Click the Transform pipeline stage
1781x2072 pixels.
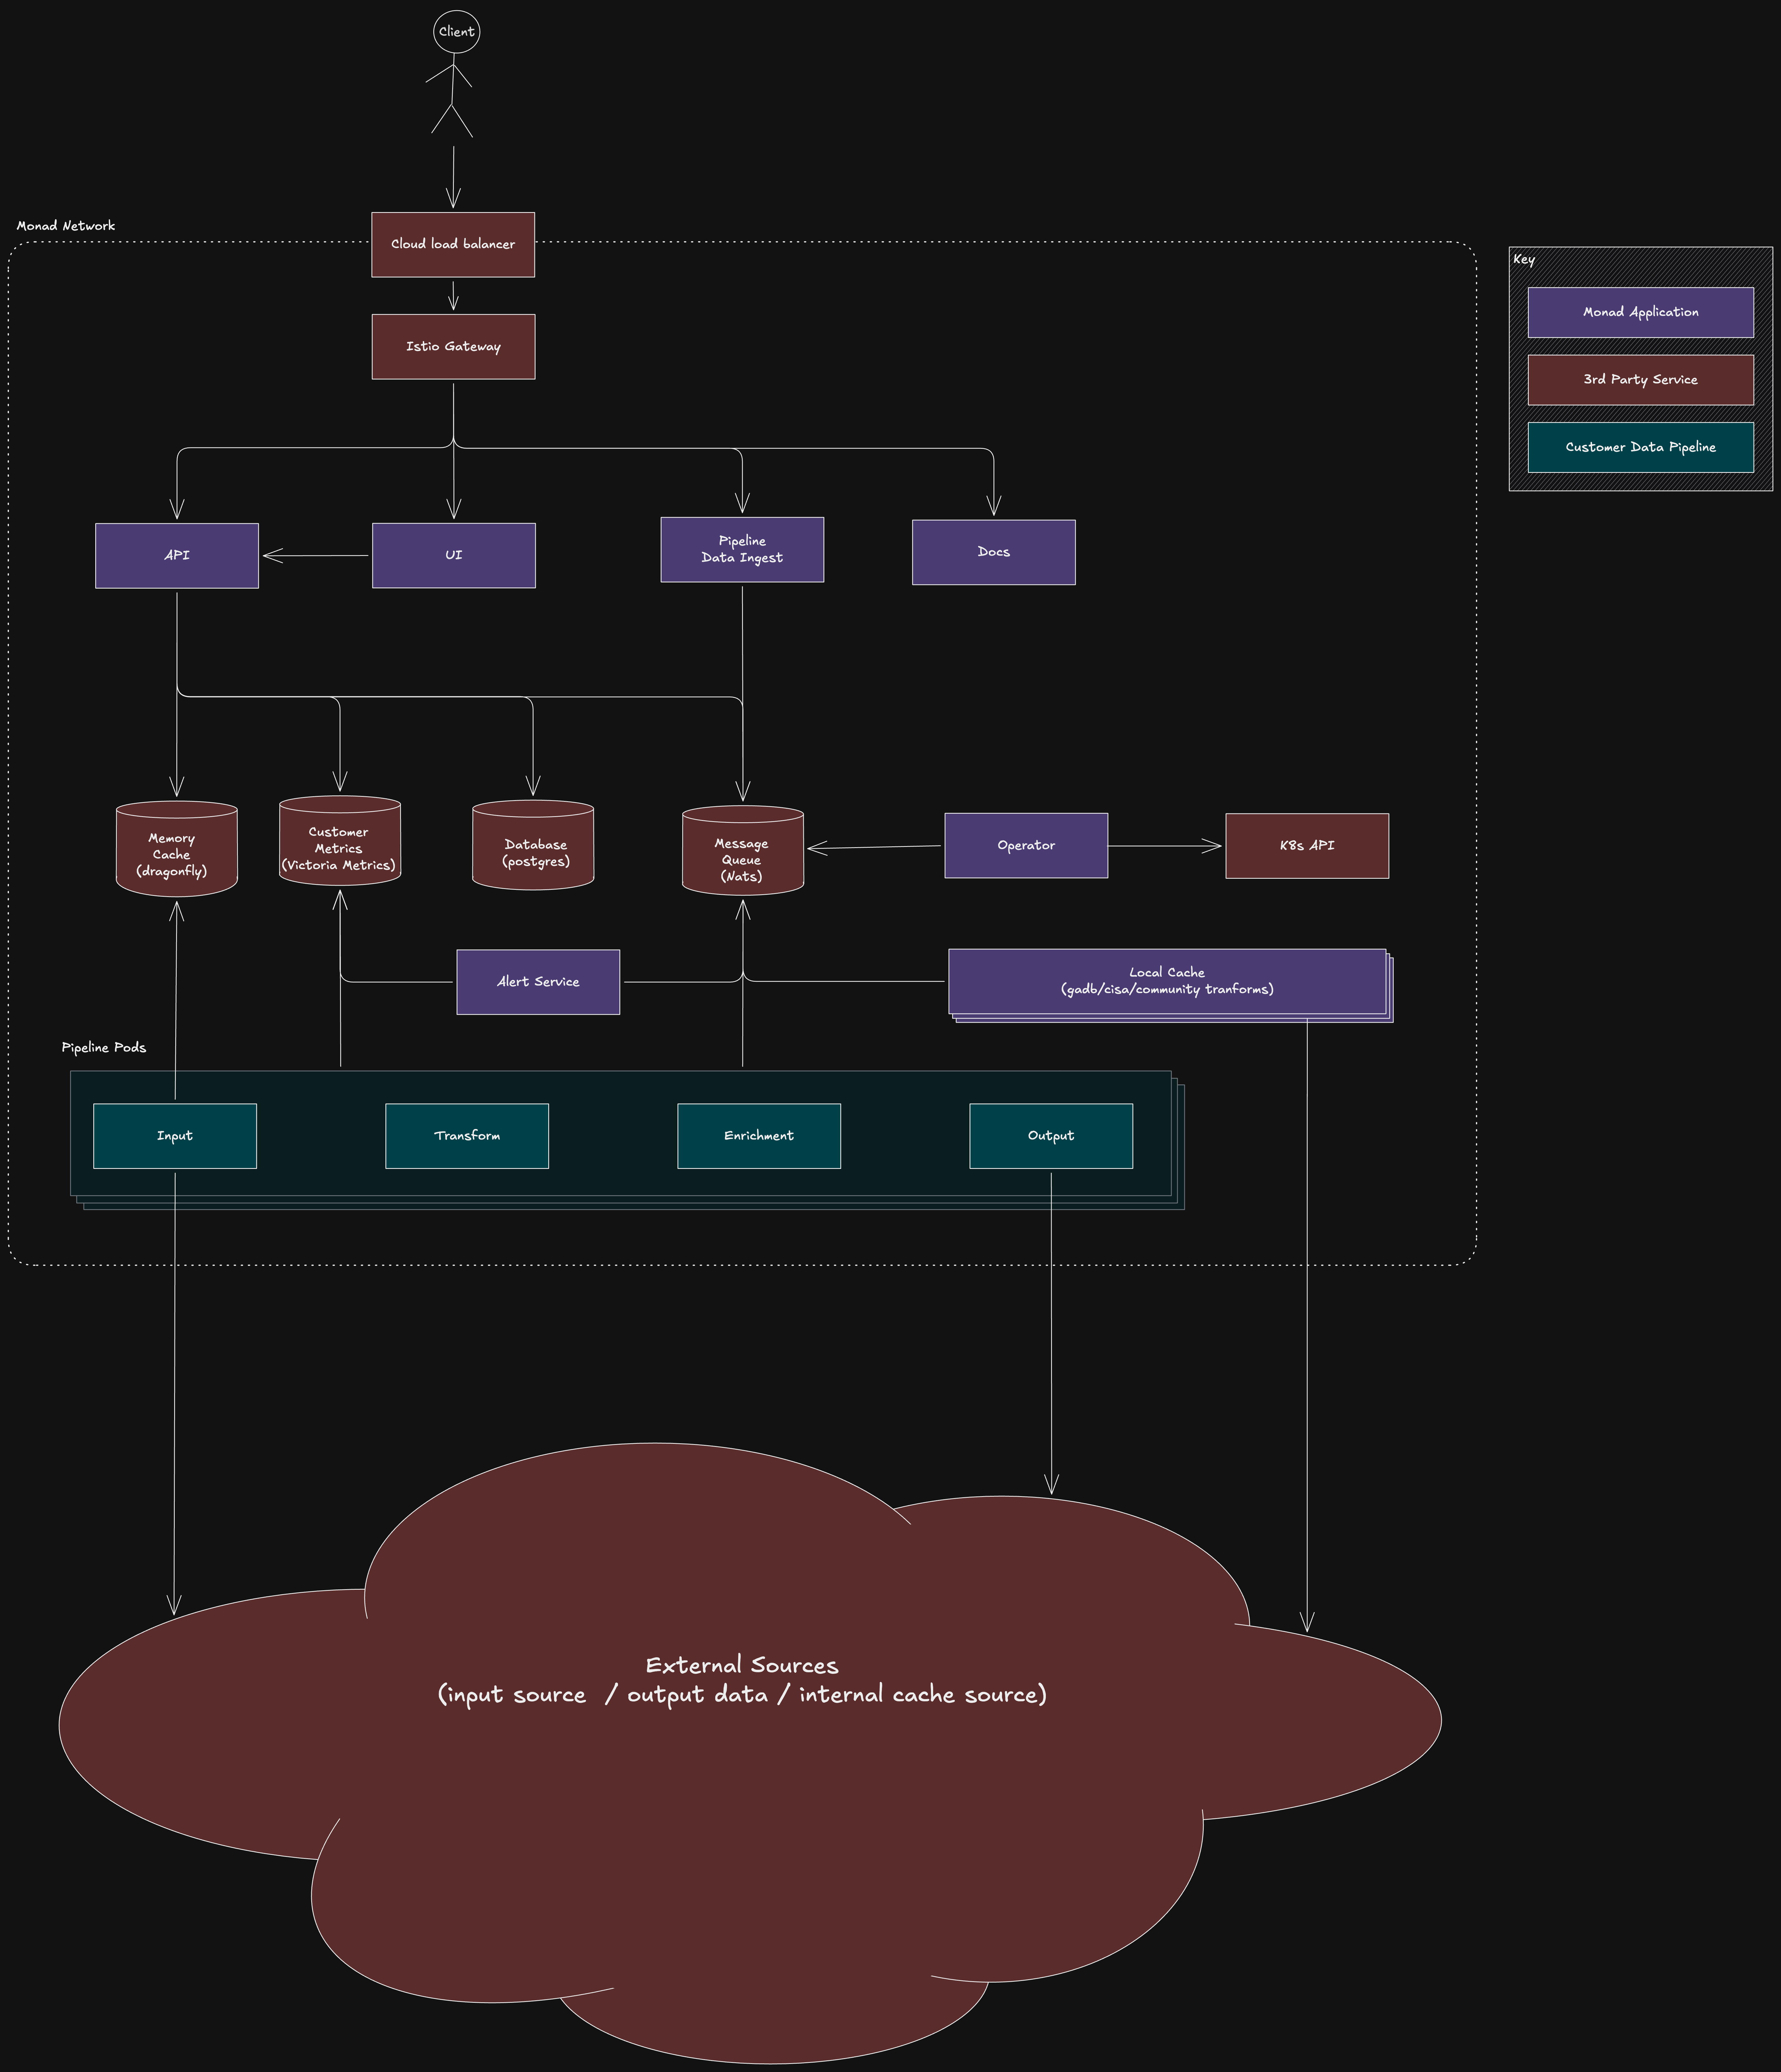coord(467,1136)
